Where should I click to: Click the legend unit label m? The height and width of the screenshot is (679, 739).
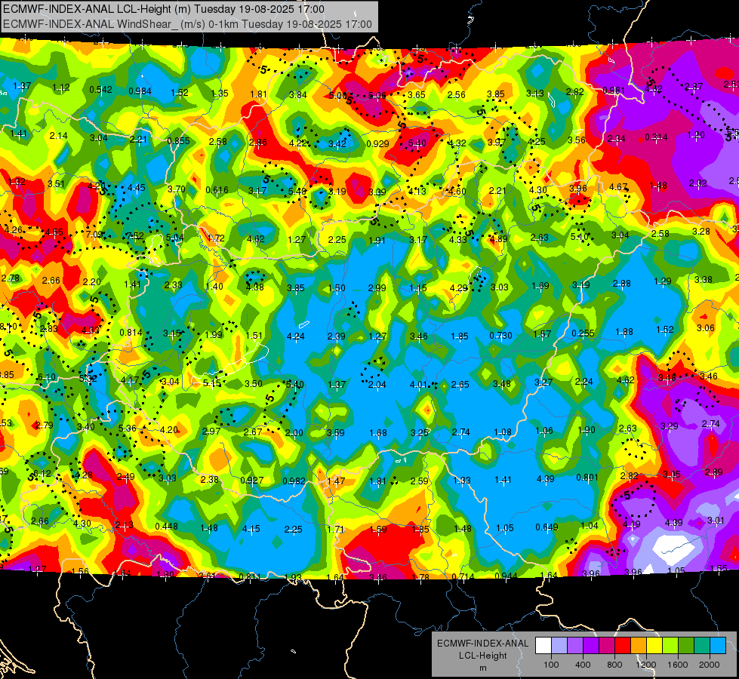coord(482,668)
